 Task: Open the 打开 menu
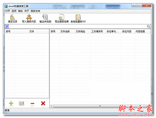click(x=7, y=11)
